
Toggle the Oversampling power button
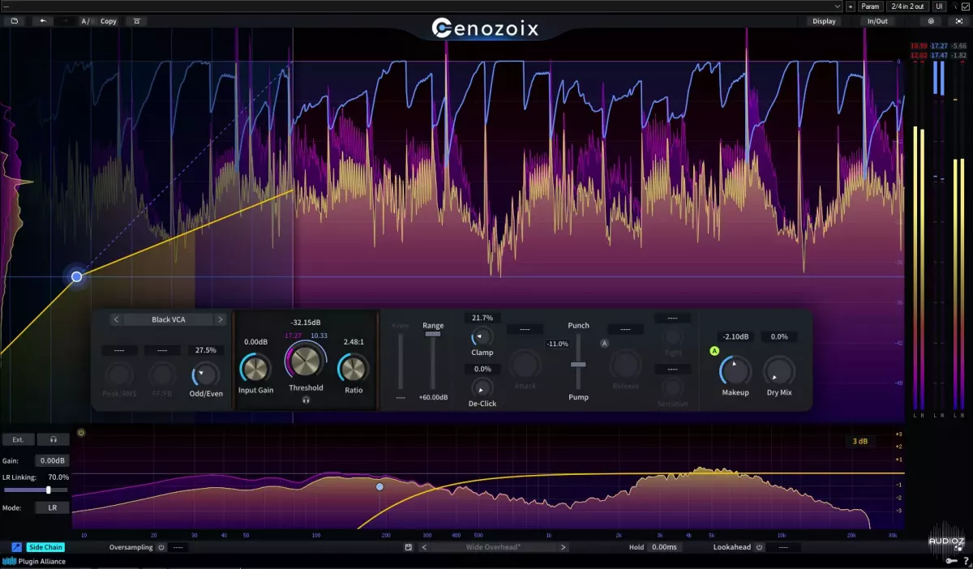[x=161, y=547]
